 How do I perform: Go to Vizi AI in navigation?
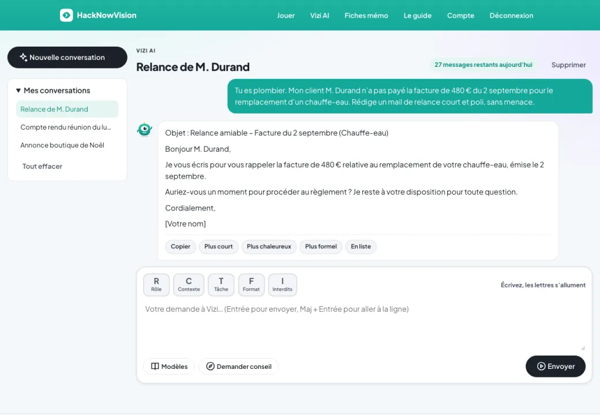(x=320, y=16)
